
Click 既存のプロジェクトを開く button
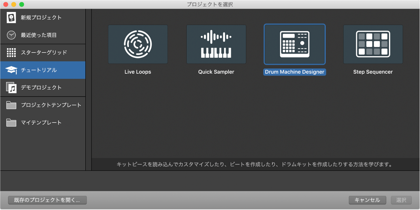[47, 200]
